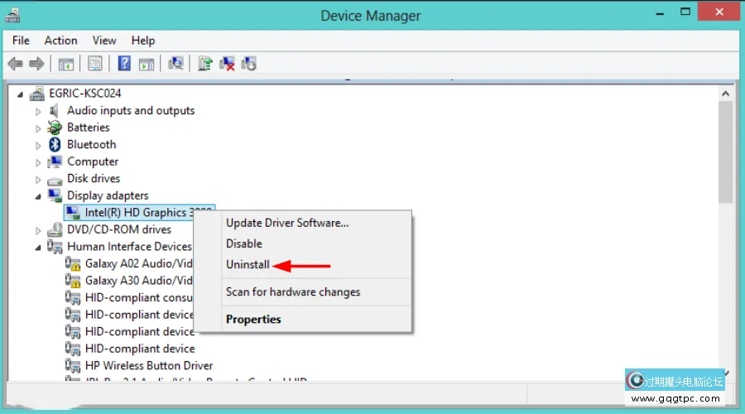Click the vertical scrollbar down arrow
Screen dimensions: 745x414
point(725,374)
